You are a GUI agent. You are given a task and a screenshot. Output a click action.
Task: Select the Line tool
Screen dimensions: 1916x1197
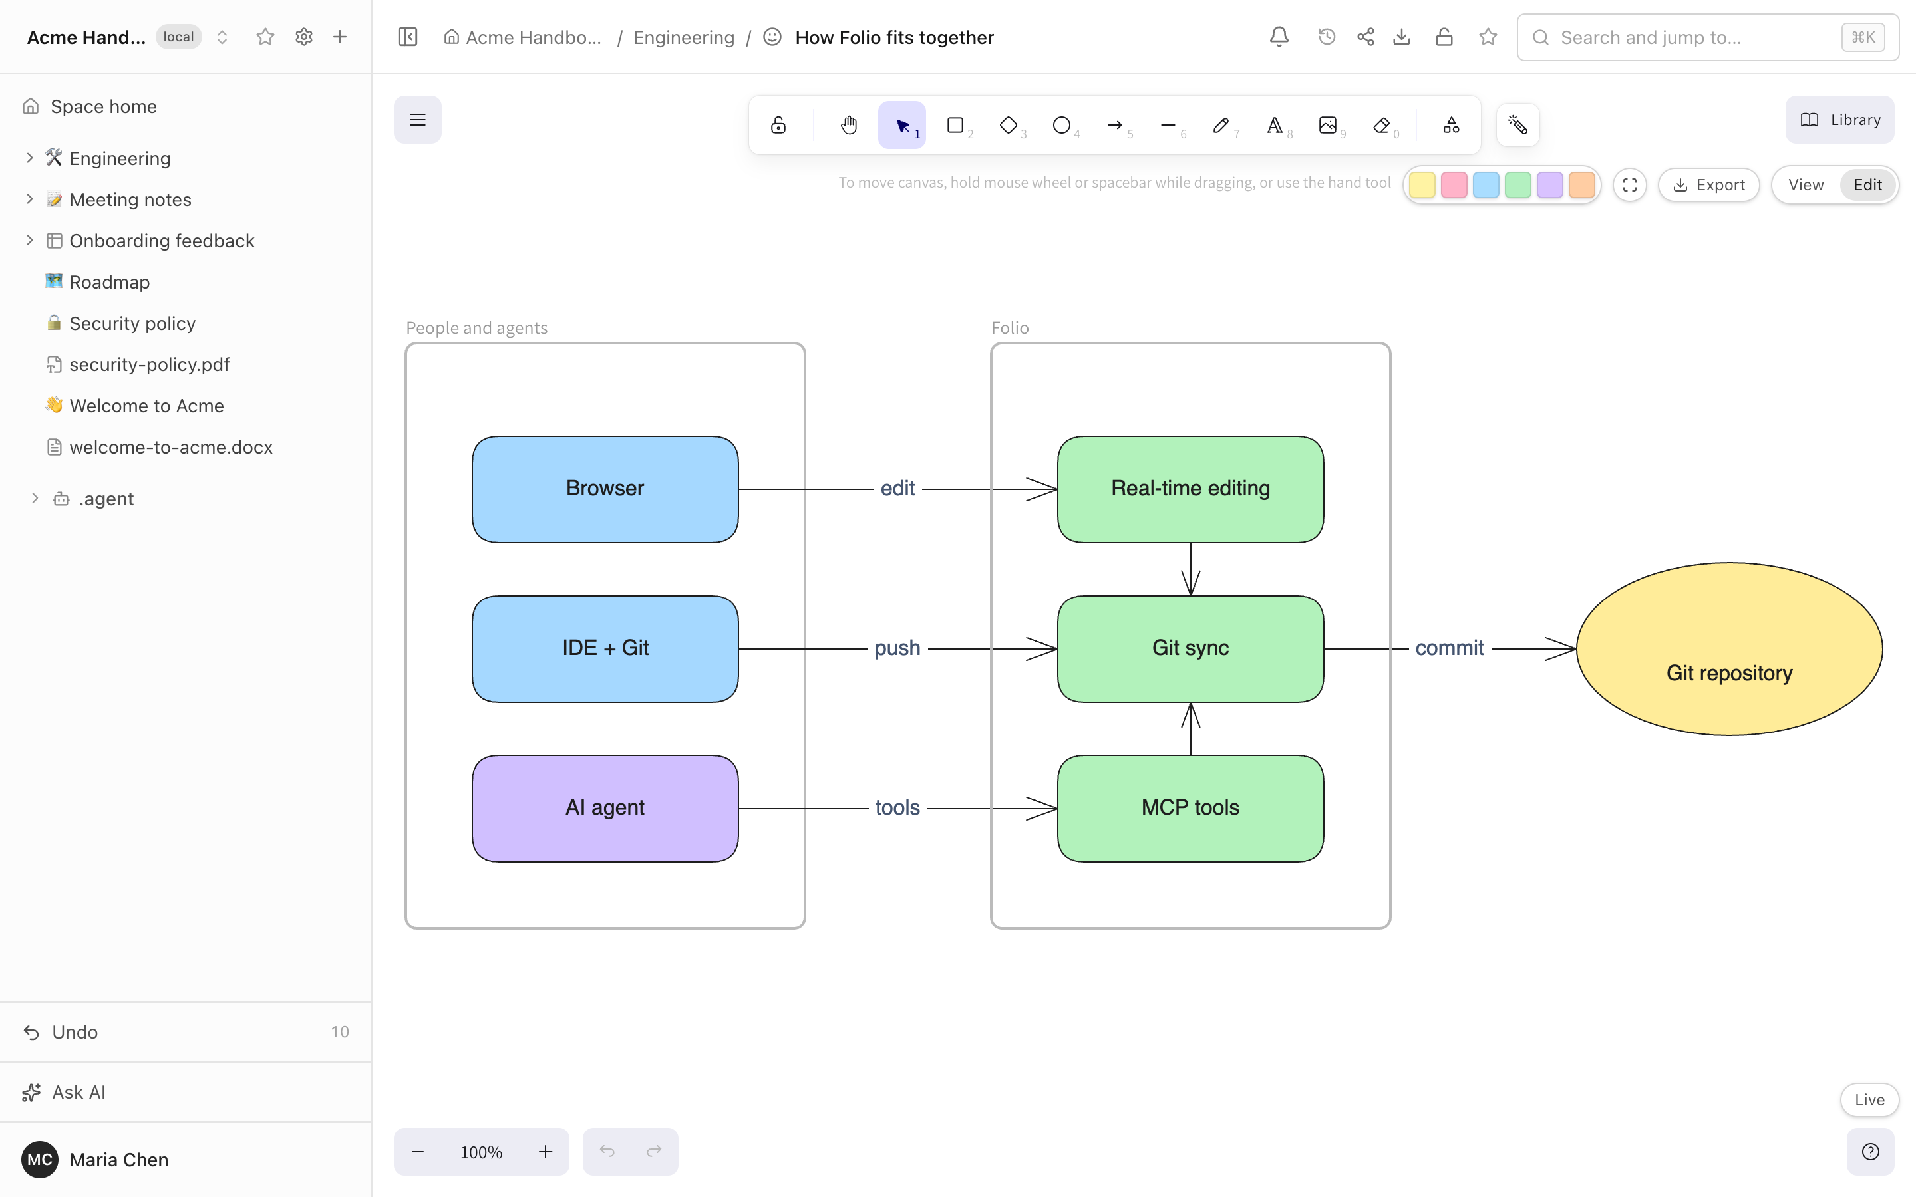tap(1168, 125)
